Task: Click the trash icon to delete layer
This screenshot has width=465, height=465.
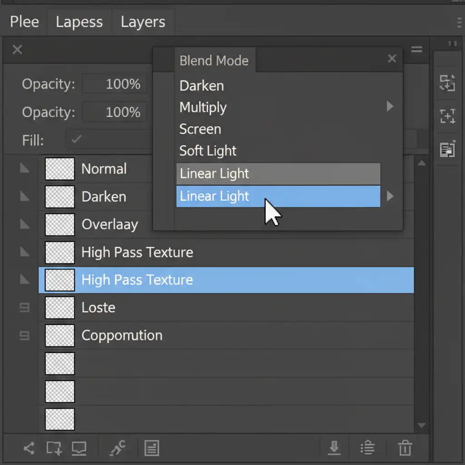Action: pyautogui.click(x=405, y=448)
